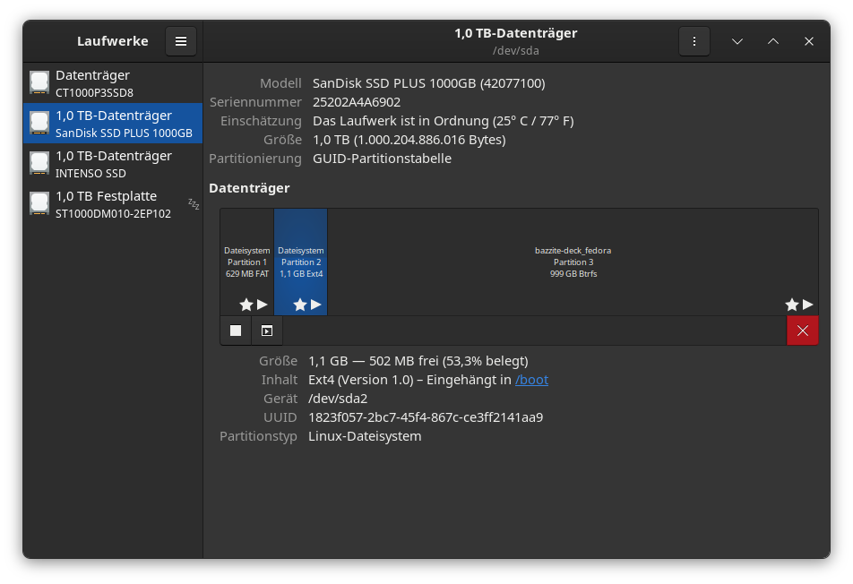This screenshot has height=584, width=853.
Task: Open the /boot mount point link
Action: pos(531,380)
